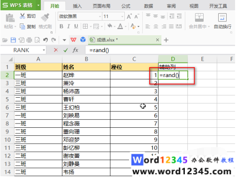Apply fill color bucket
This screenshot has height=179, width=236.
coord(110,26)
